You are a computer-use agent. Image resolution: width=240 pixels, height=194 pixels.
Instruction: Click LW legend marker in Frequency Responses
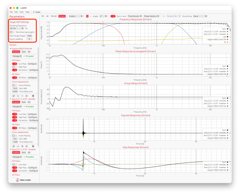(227, 37)
